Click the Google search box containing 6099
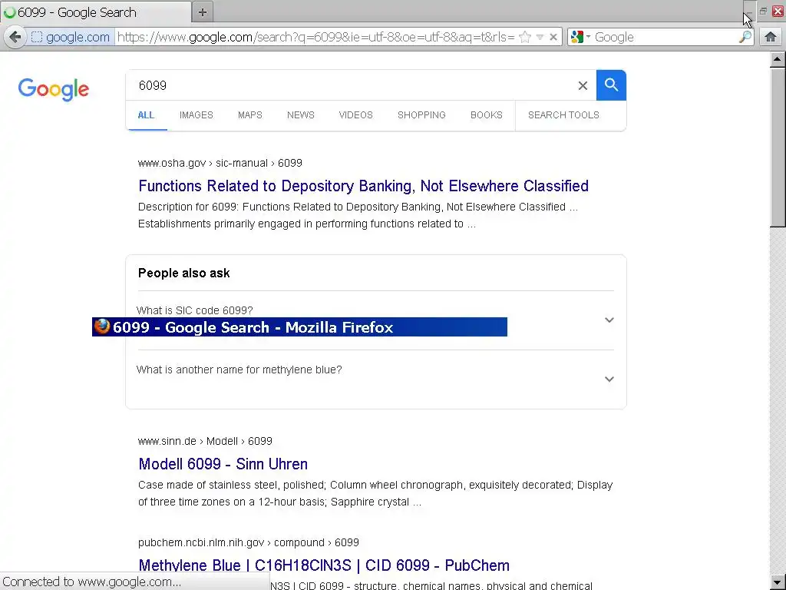The width and height of the screenshot is (786, 590). click(351, 85)
